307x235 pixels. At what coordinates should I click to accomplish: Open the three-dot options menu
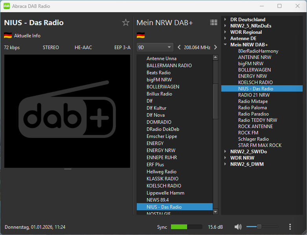pos(290,227)
